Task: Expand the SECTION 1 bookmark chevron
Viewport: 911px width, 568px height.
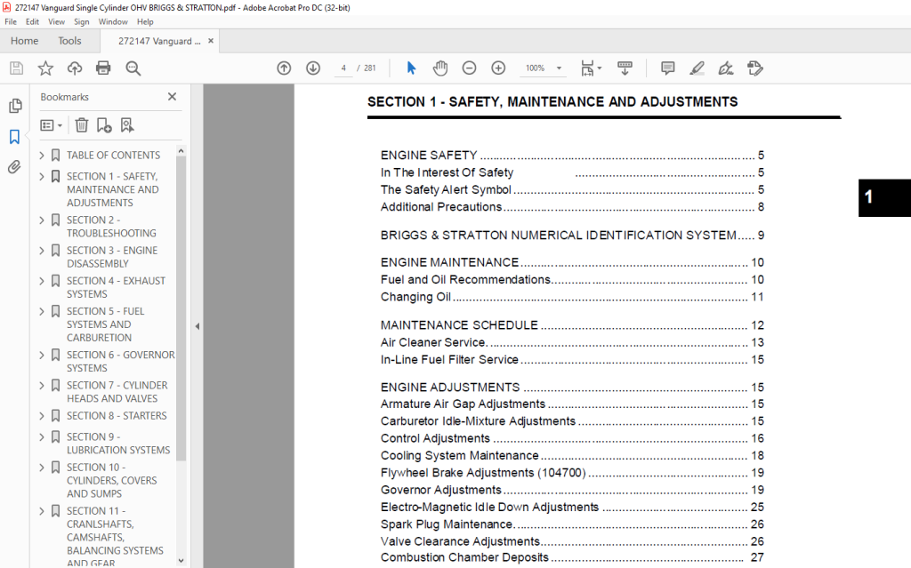Action: pyautogui.click(x=41, y=176)
